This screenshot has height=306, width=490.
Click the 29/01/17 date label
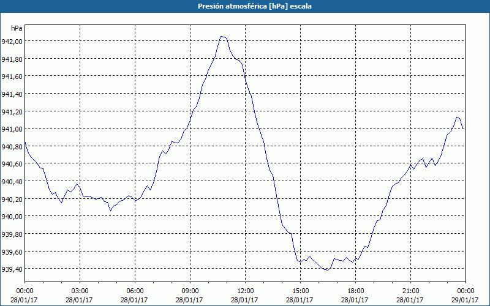click(x=465, y=300)
